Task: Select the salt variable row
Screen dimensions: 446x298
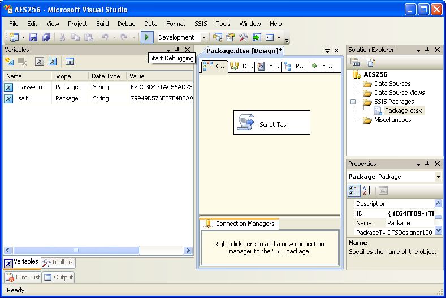Action: point(98,98)
